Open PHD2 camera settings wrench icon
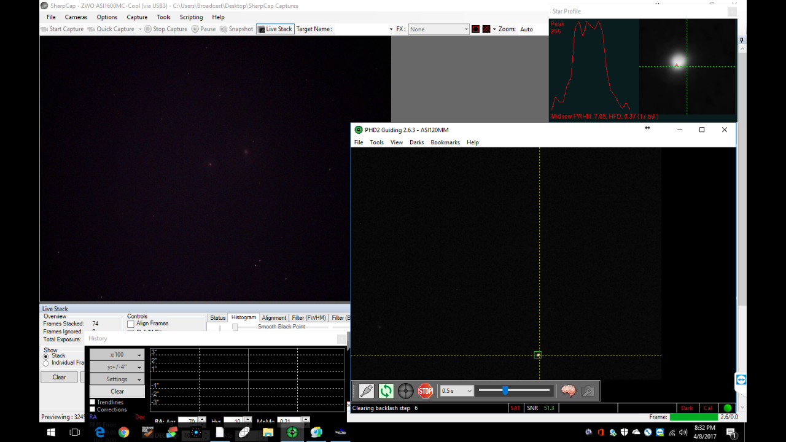Screen dimensions: 786x442 588,390
